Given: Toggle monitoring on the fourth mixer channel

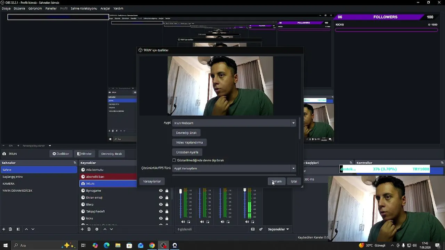Looking at the screenshot, I should click(253, 222).
